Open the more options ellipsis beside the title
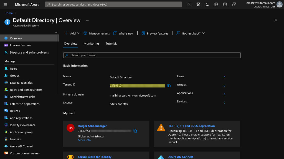Viewport: 284px width, 159px height. click(87, 20)
